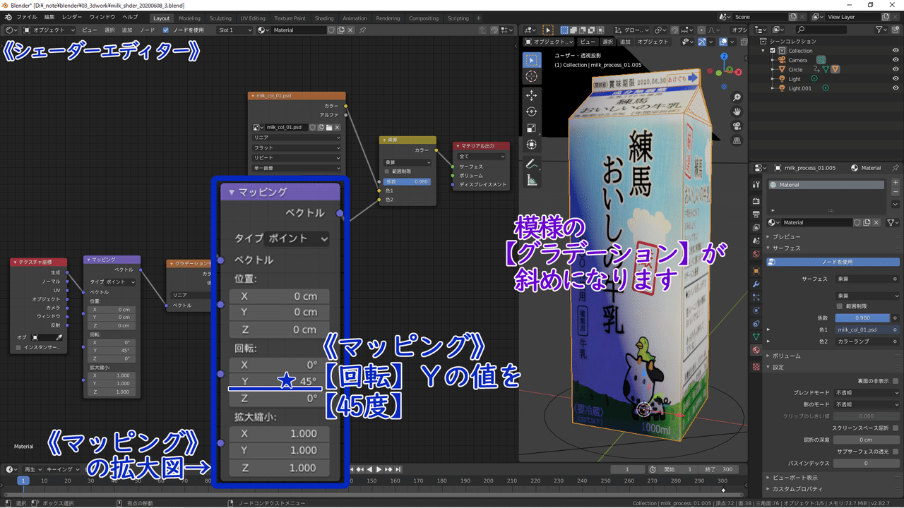
Task: Unlink the image with X in milk_col_01.psd node
Action: point(338,128)
